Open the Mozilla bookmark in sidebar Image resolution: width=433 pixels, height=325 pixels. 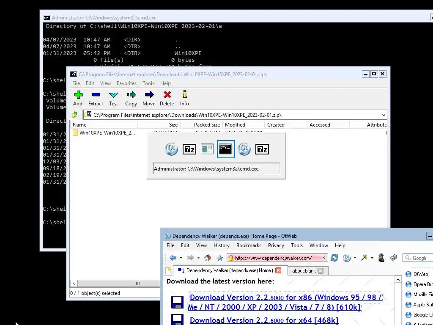(419, 295)
